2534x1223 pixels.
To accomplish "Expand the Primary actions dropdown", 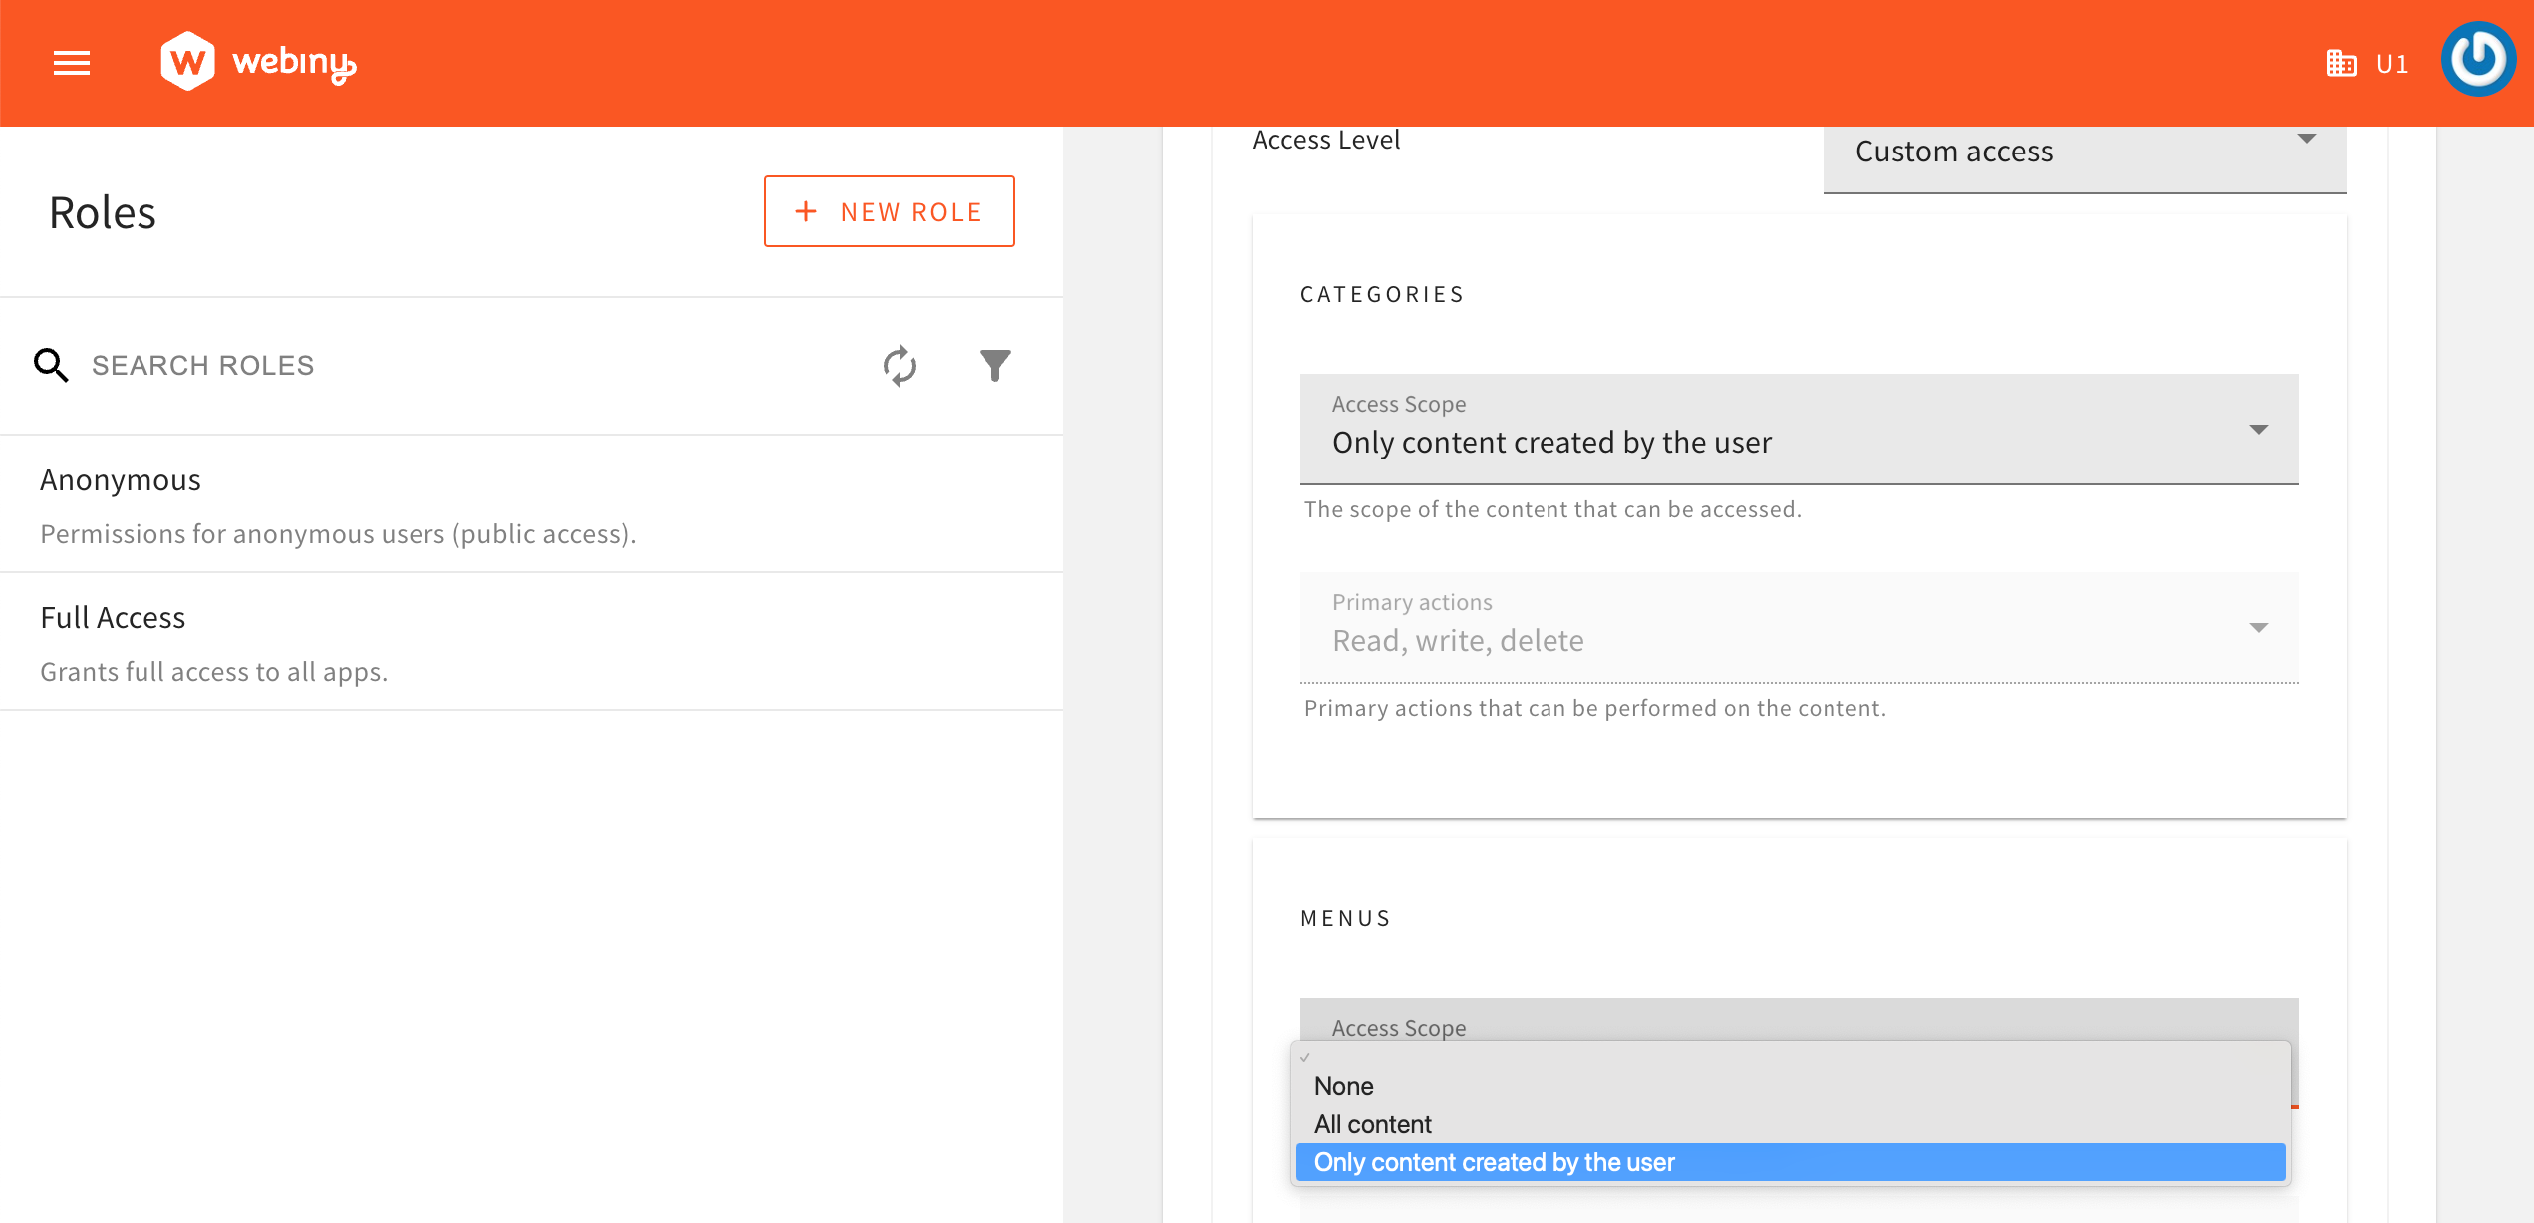I will pos(1799,628).
